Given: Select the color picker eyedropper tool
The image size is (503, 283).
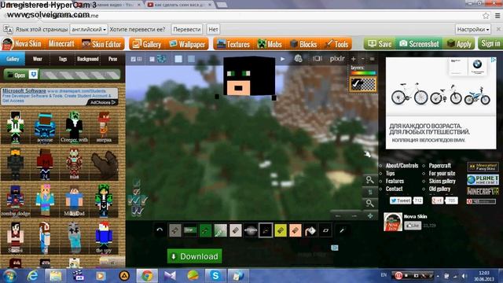Looking at the screenshot, I should pos(342,230).
